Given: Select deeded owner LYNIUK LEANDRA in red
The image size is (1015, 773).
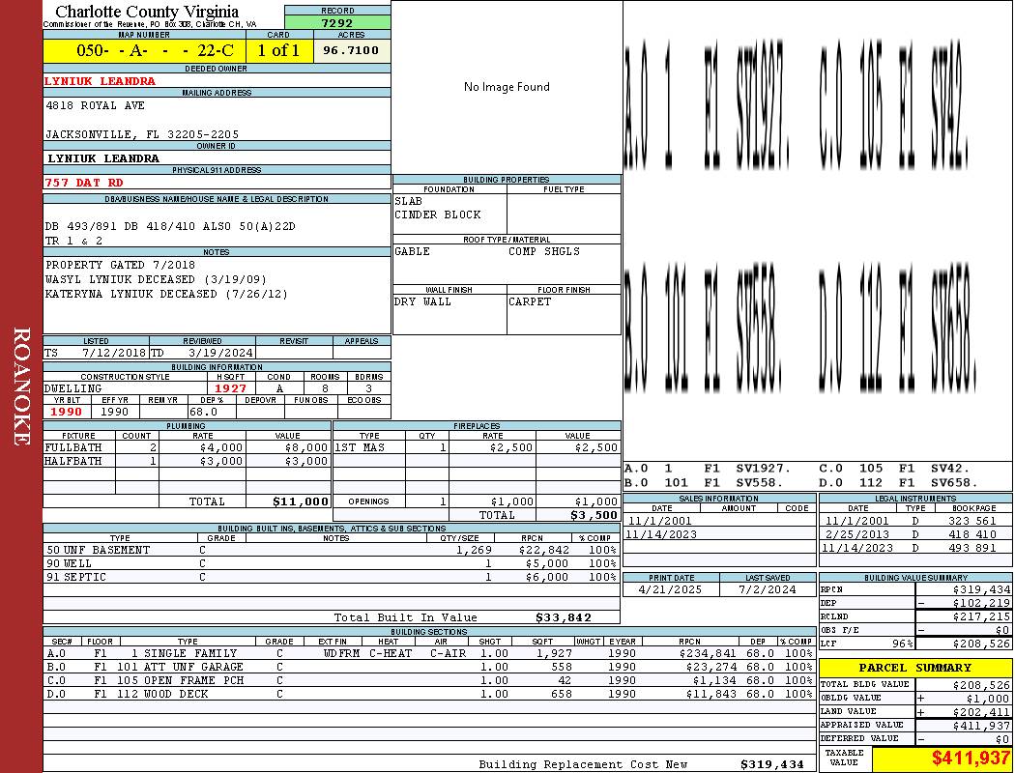Looking at the screenshot, I should coord(100,81).
